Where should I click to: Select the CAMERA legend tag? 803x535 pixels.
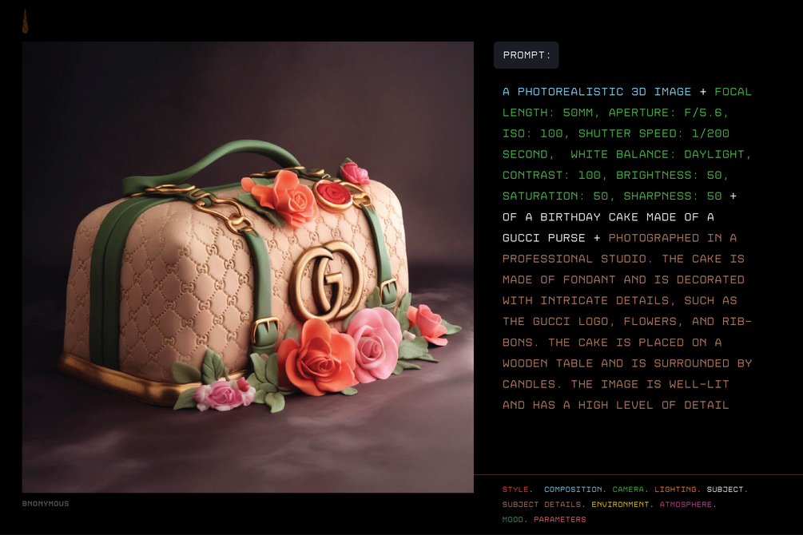(628, 489)
